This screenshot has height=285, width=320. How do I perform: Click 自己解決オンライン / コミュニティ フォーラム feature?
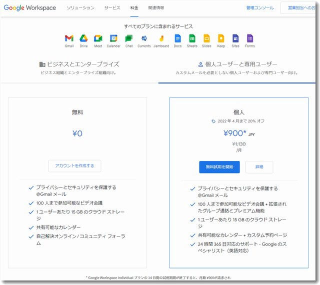tap(81, 239)
